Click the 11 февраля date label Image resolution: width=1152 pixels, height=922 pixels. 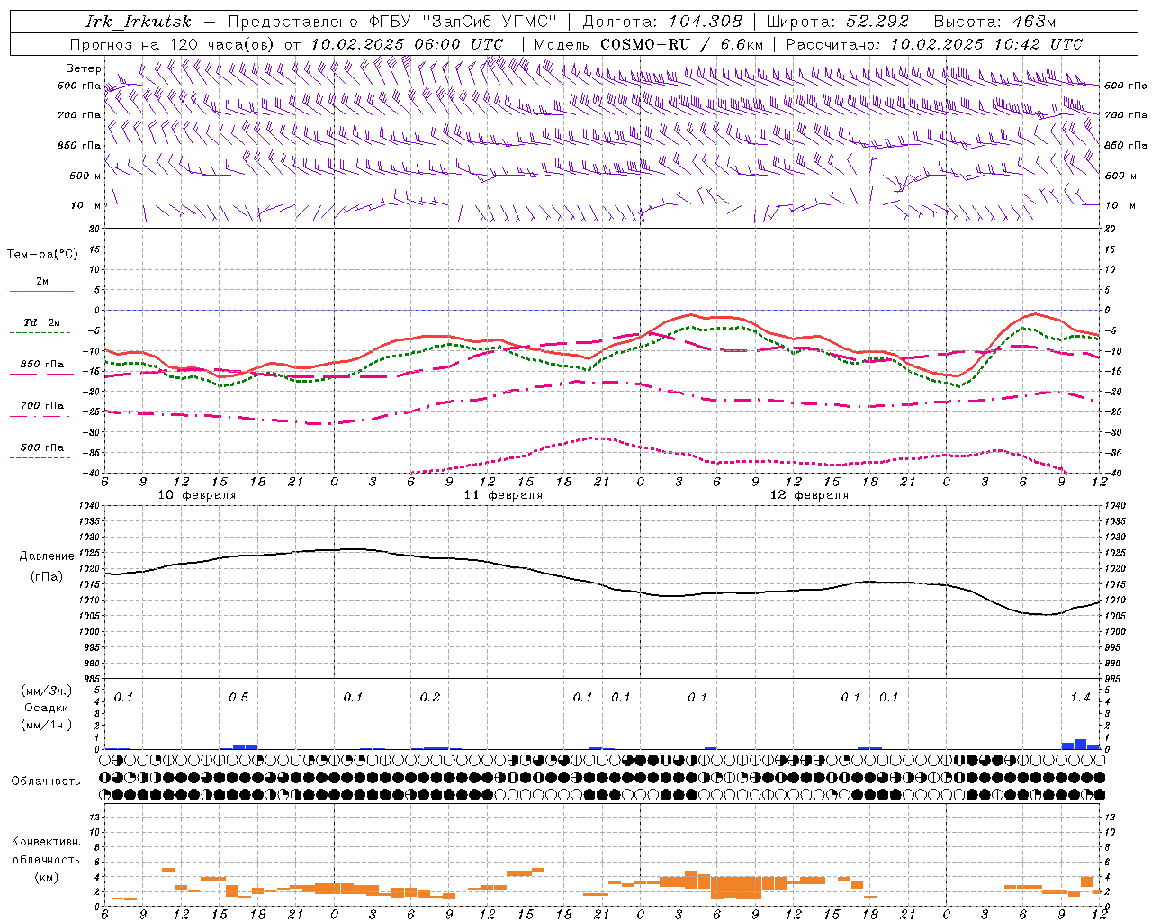(503, 495)
